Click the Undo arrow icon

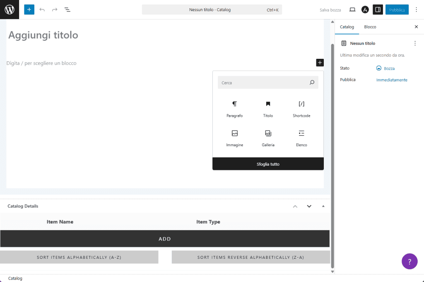click(42, 10)
